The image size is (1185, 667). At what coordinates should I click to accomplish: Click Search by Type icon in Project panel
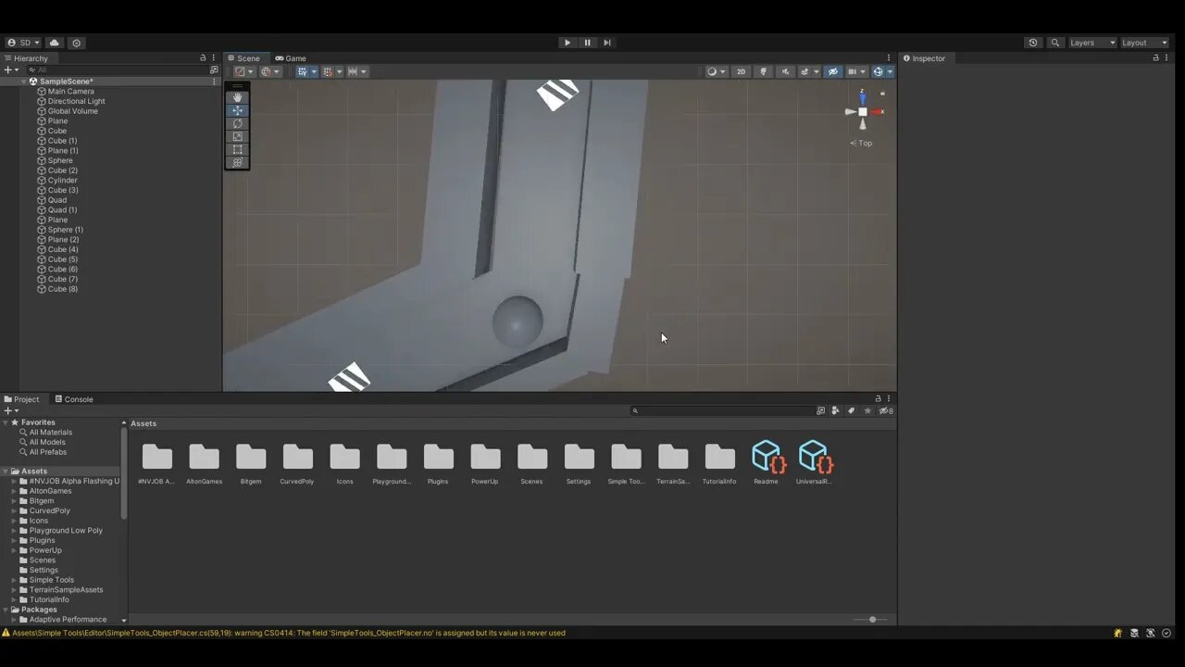pos(836,410)
